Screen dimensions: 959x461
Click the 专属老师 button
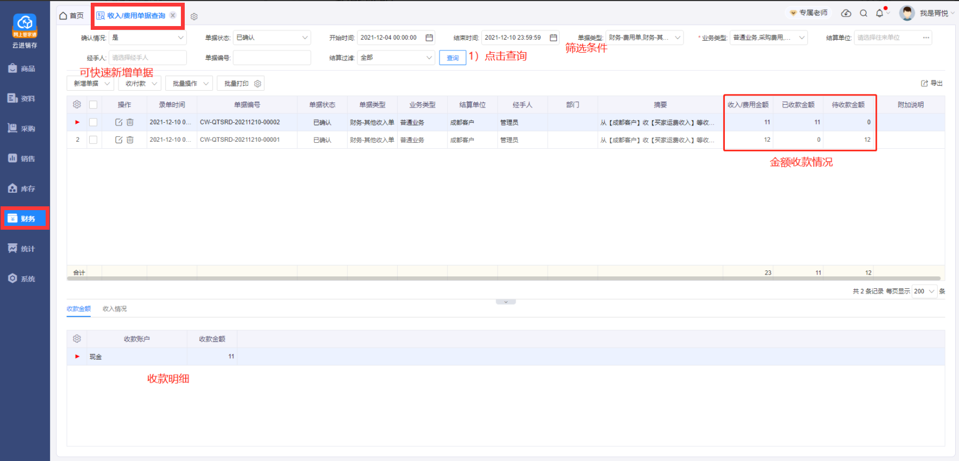809,12
